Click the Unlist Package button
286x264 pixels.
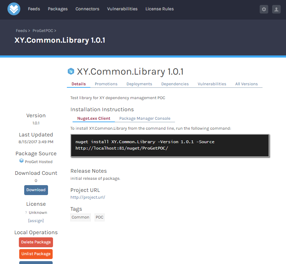click(x=36, y=254)
